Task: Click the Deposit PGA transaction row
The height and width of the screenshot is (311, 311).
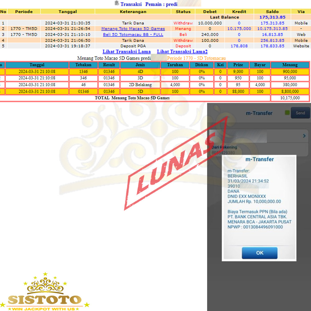Action: [133, 46]
